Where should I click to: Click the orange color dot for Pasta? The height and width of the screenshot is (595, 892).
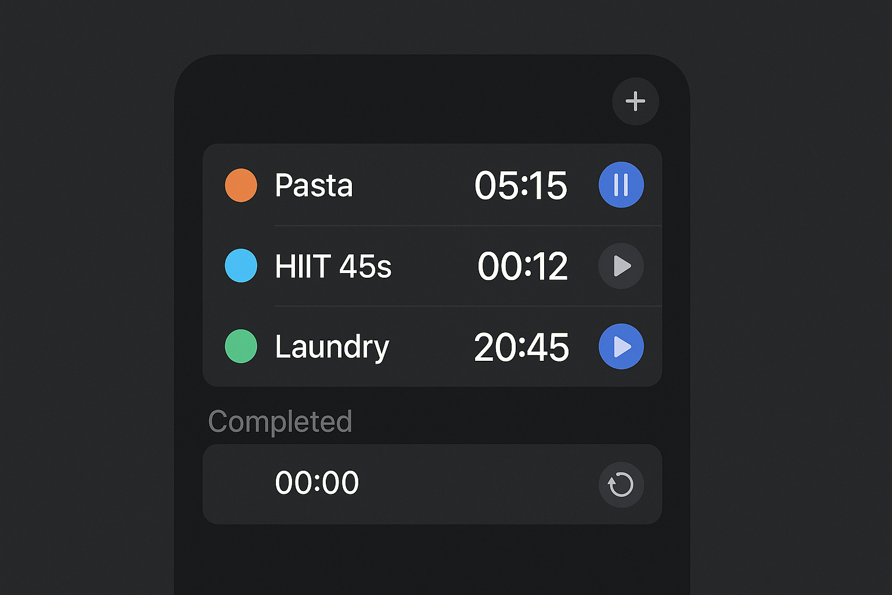pyautogui.click(x=241, y=185)
